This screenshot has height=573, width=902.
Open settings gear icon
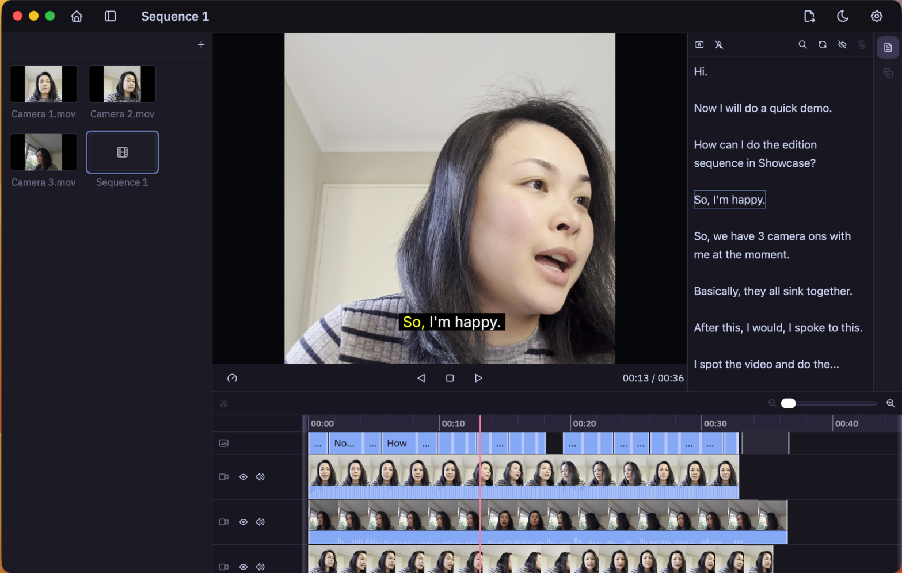(877, 16)
